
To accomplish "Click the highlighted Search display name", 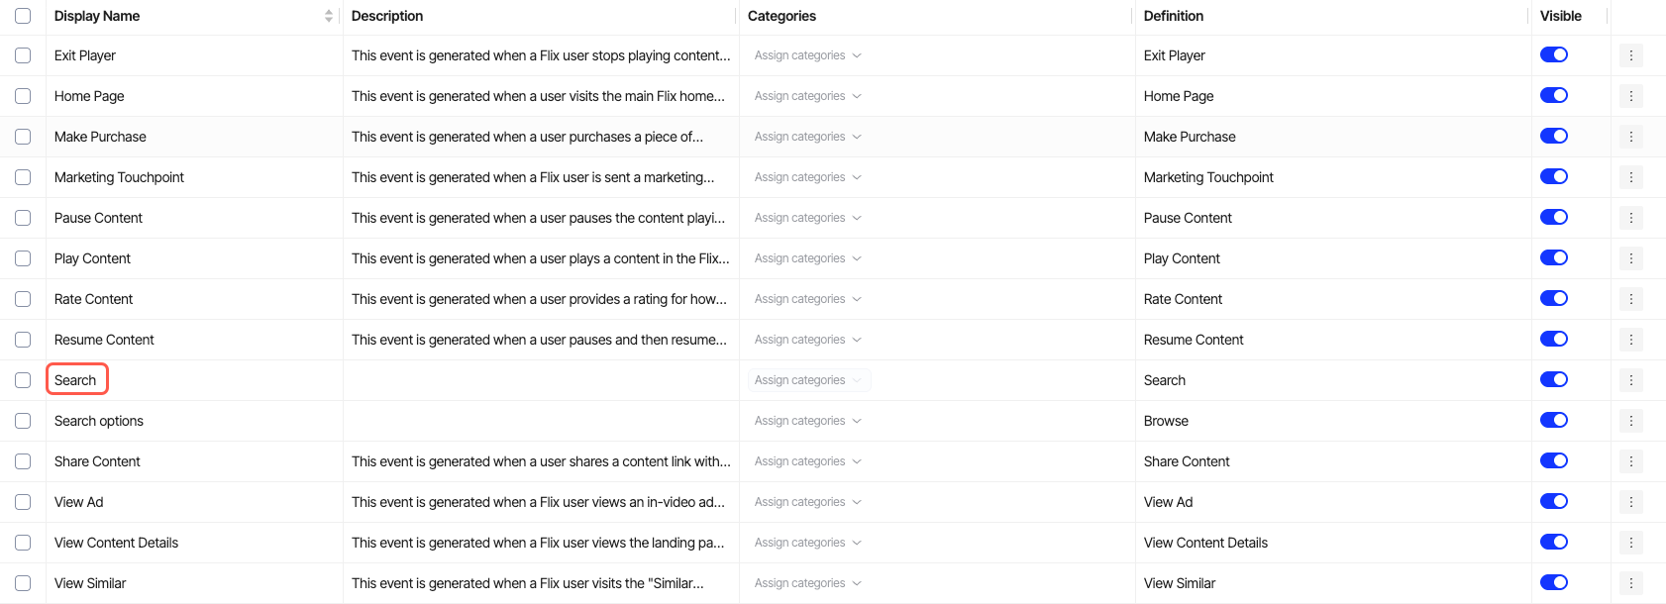I will tap(76, 380).
